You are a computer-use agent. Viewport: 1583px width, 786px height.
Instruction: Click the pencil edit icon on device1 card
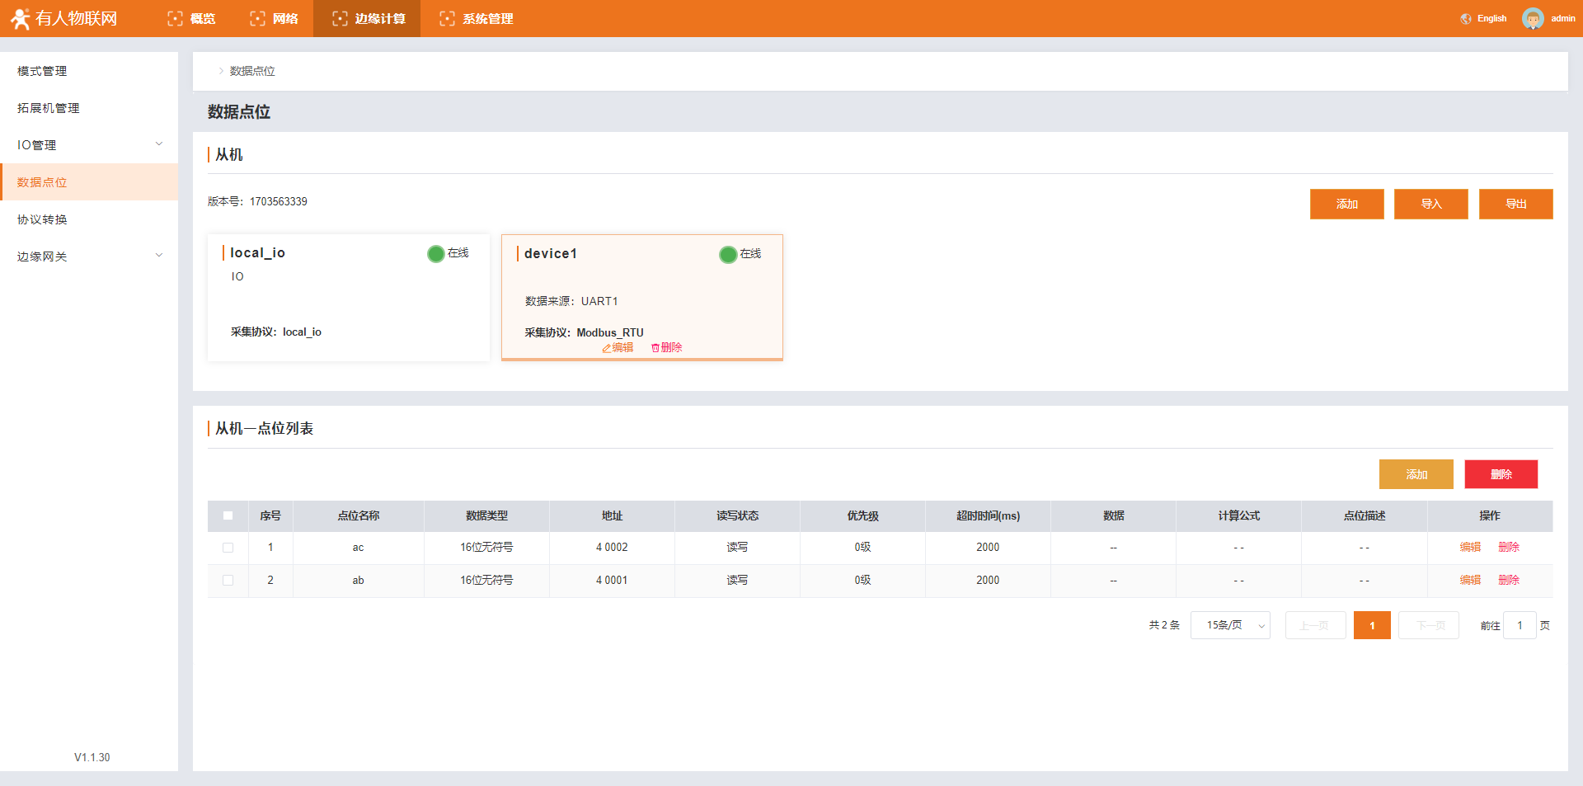(606, 348)
